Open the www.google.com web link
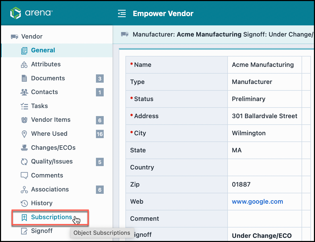The image size is (315, 242). [x=257, y=202]
